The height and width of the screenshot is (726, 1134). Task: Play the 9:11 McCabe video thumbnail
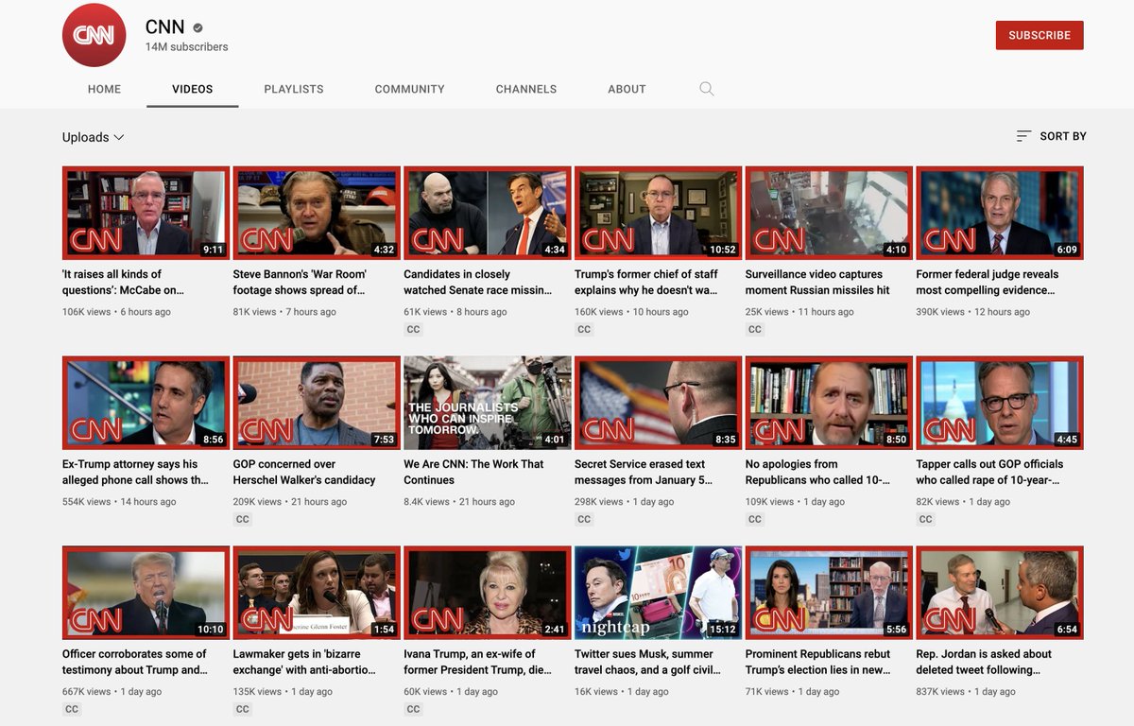pos(146,213)
